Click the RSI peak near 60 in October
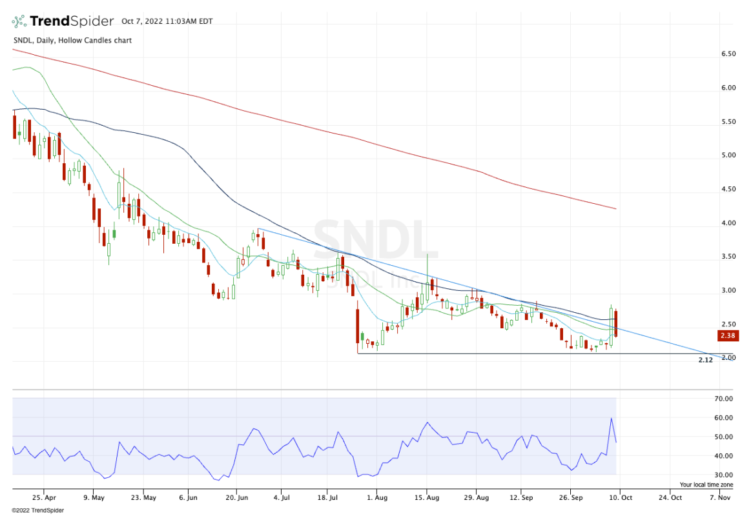751x516 pixels. [x=611, y=419]
